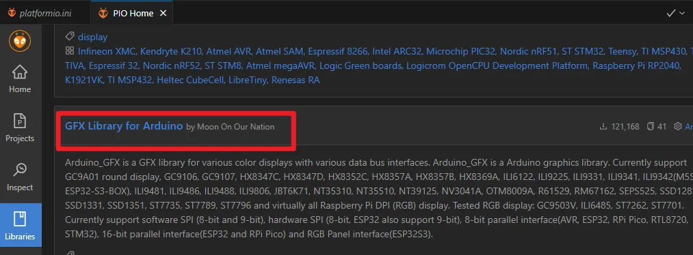Close the PIO Home tab
Image resolution: width=693 pixels, height=255 pixels.
163,13
